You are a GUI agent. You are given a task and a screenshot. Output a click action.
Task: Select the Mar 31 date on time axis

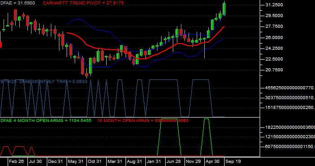[x=115, y=162]
